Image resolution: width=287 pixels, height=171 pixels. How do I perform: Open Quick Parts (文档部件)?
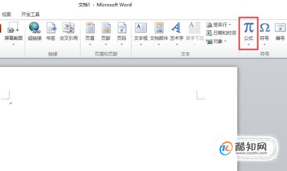(159, 28)
